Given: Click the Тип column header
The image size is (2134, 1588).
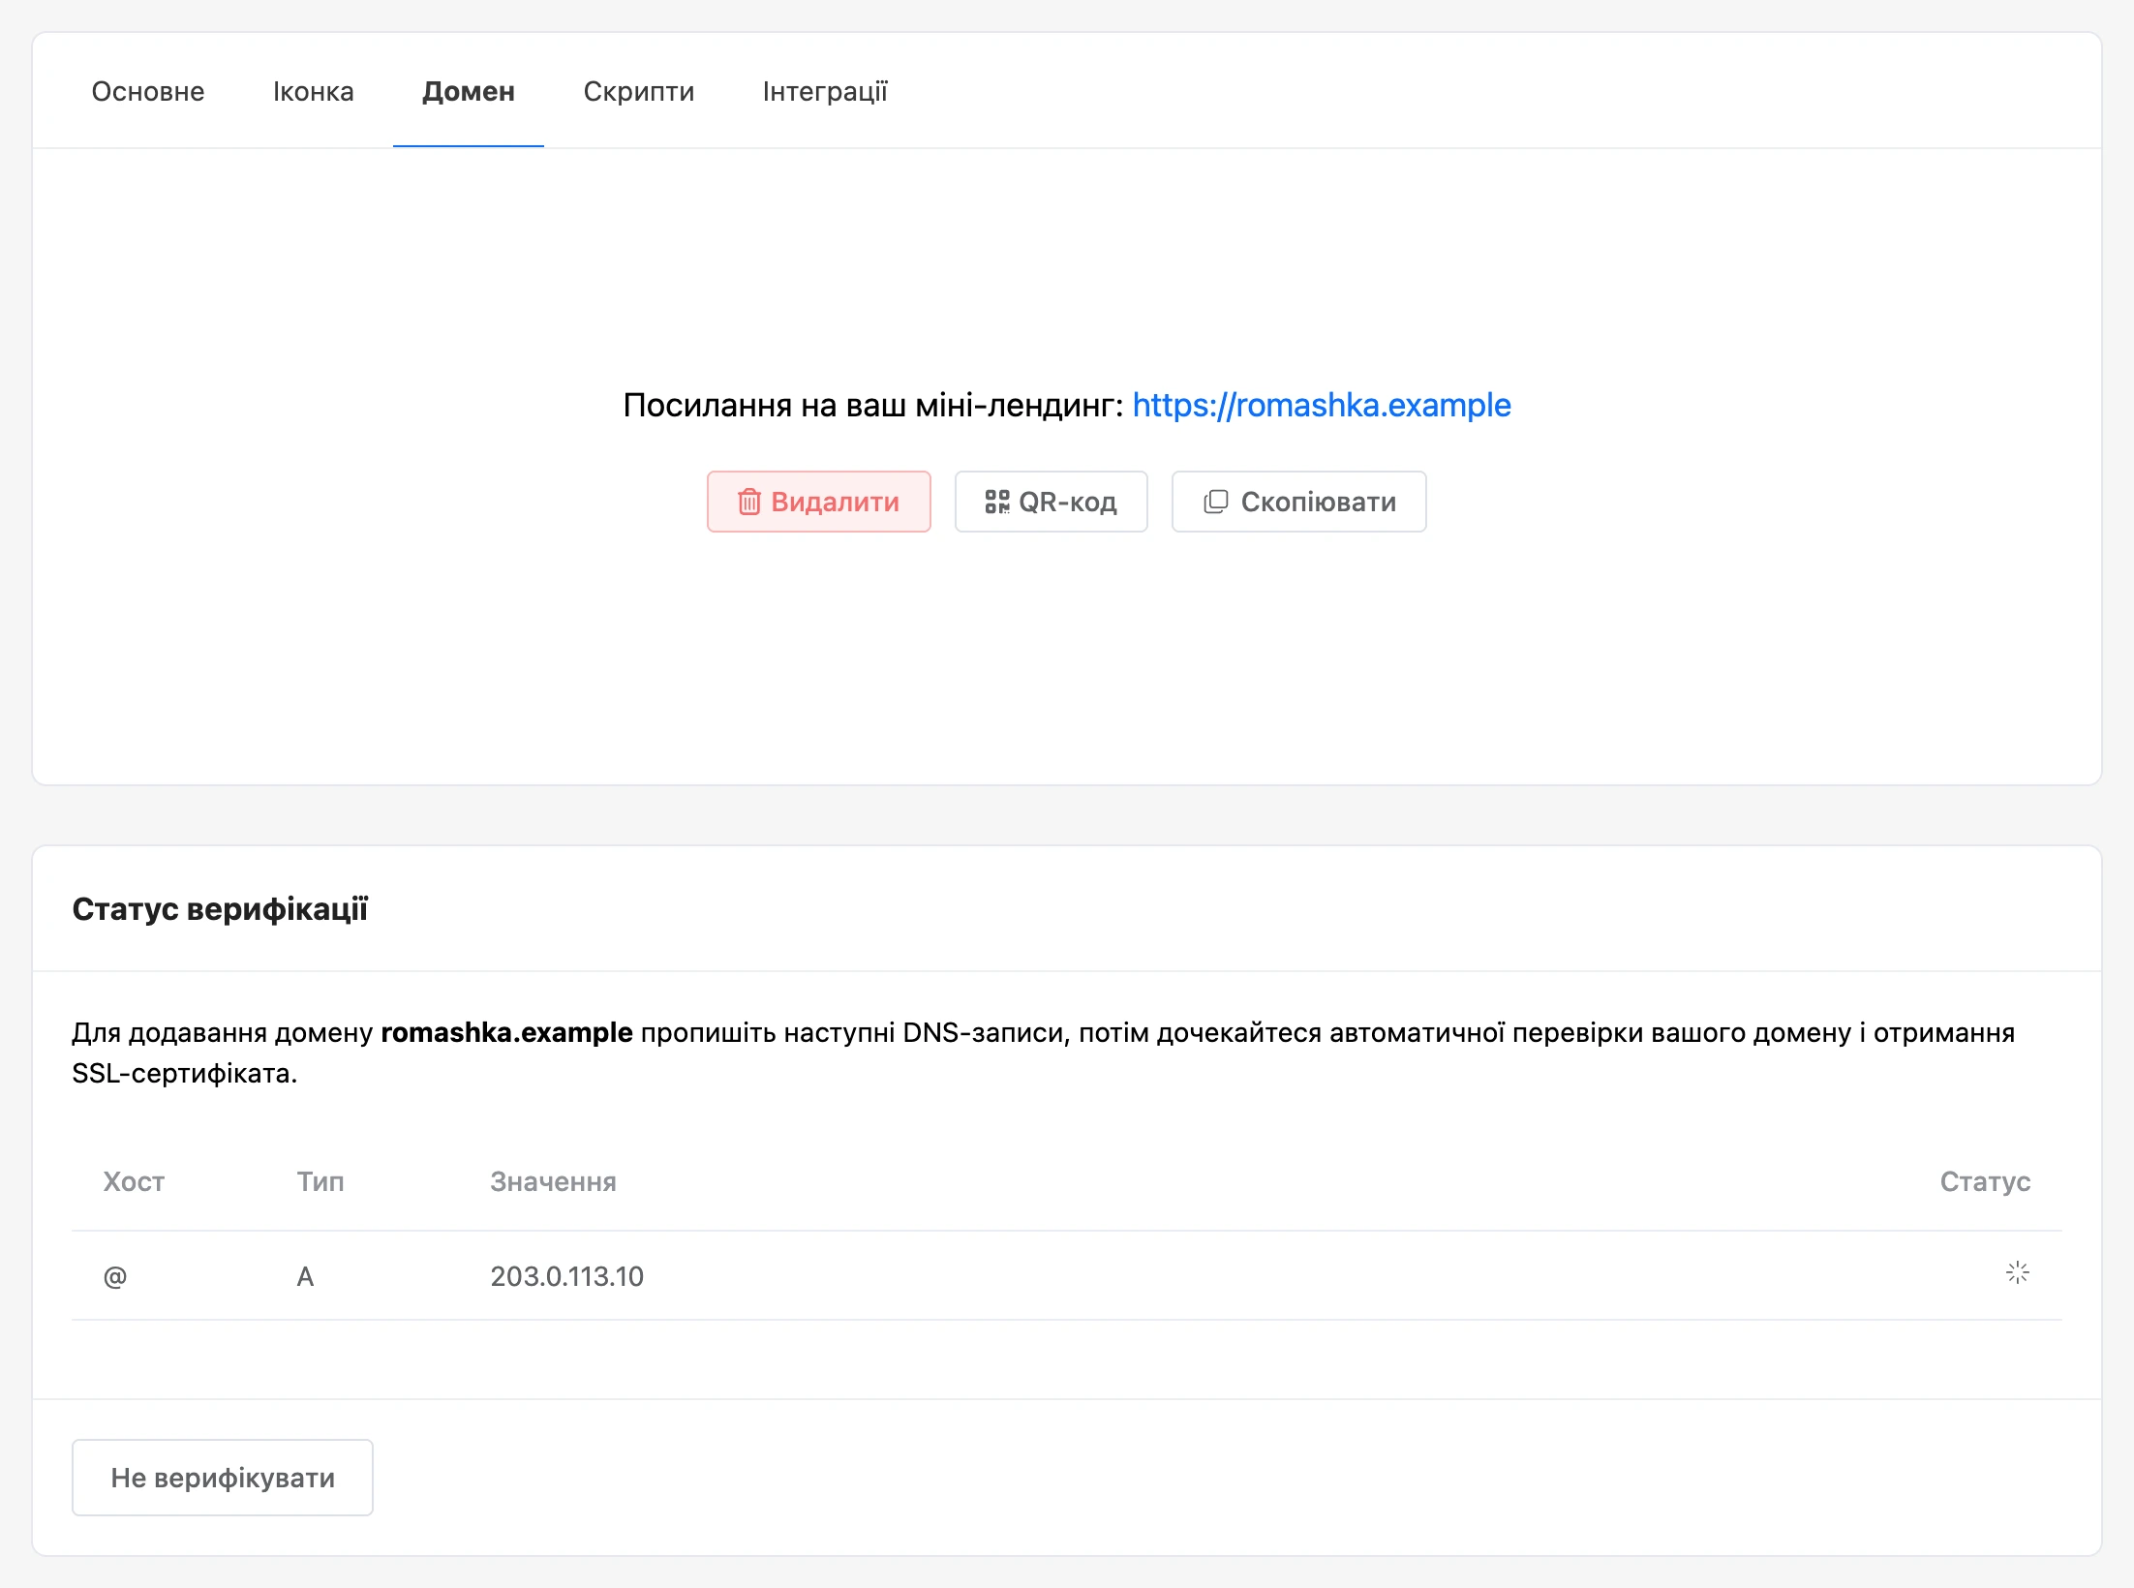Looking at the screenshot, I should pos(320,1181).
